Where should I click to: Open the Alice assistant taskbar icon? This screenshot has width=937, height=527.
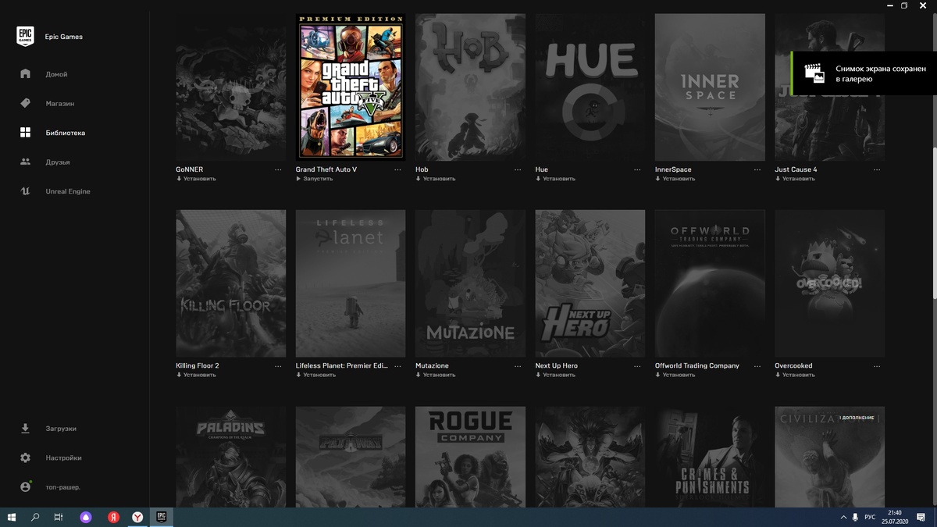click(85, 517)
